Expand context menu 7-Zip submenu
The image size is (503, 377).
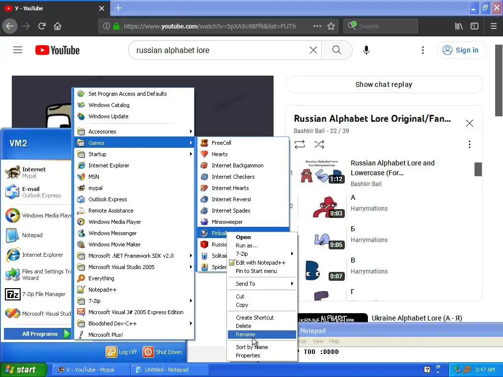(262, 254)
